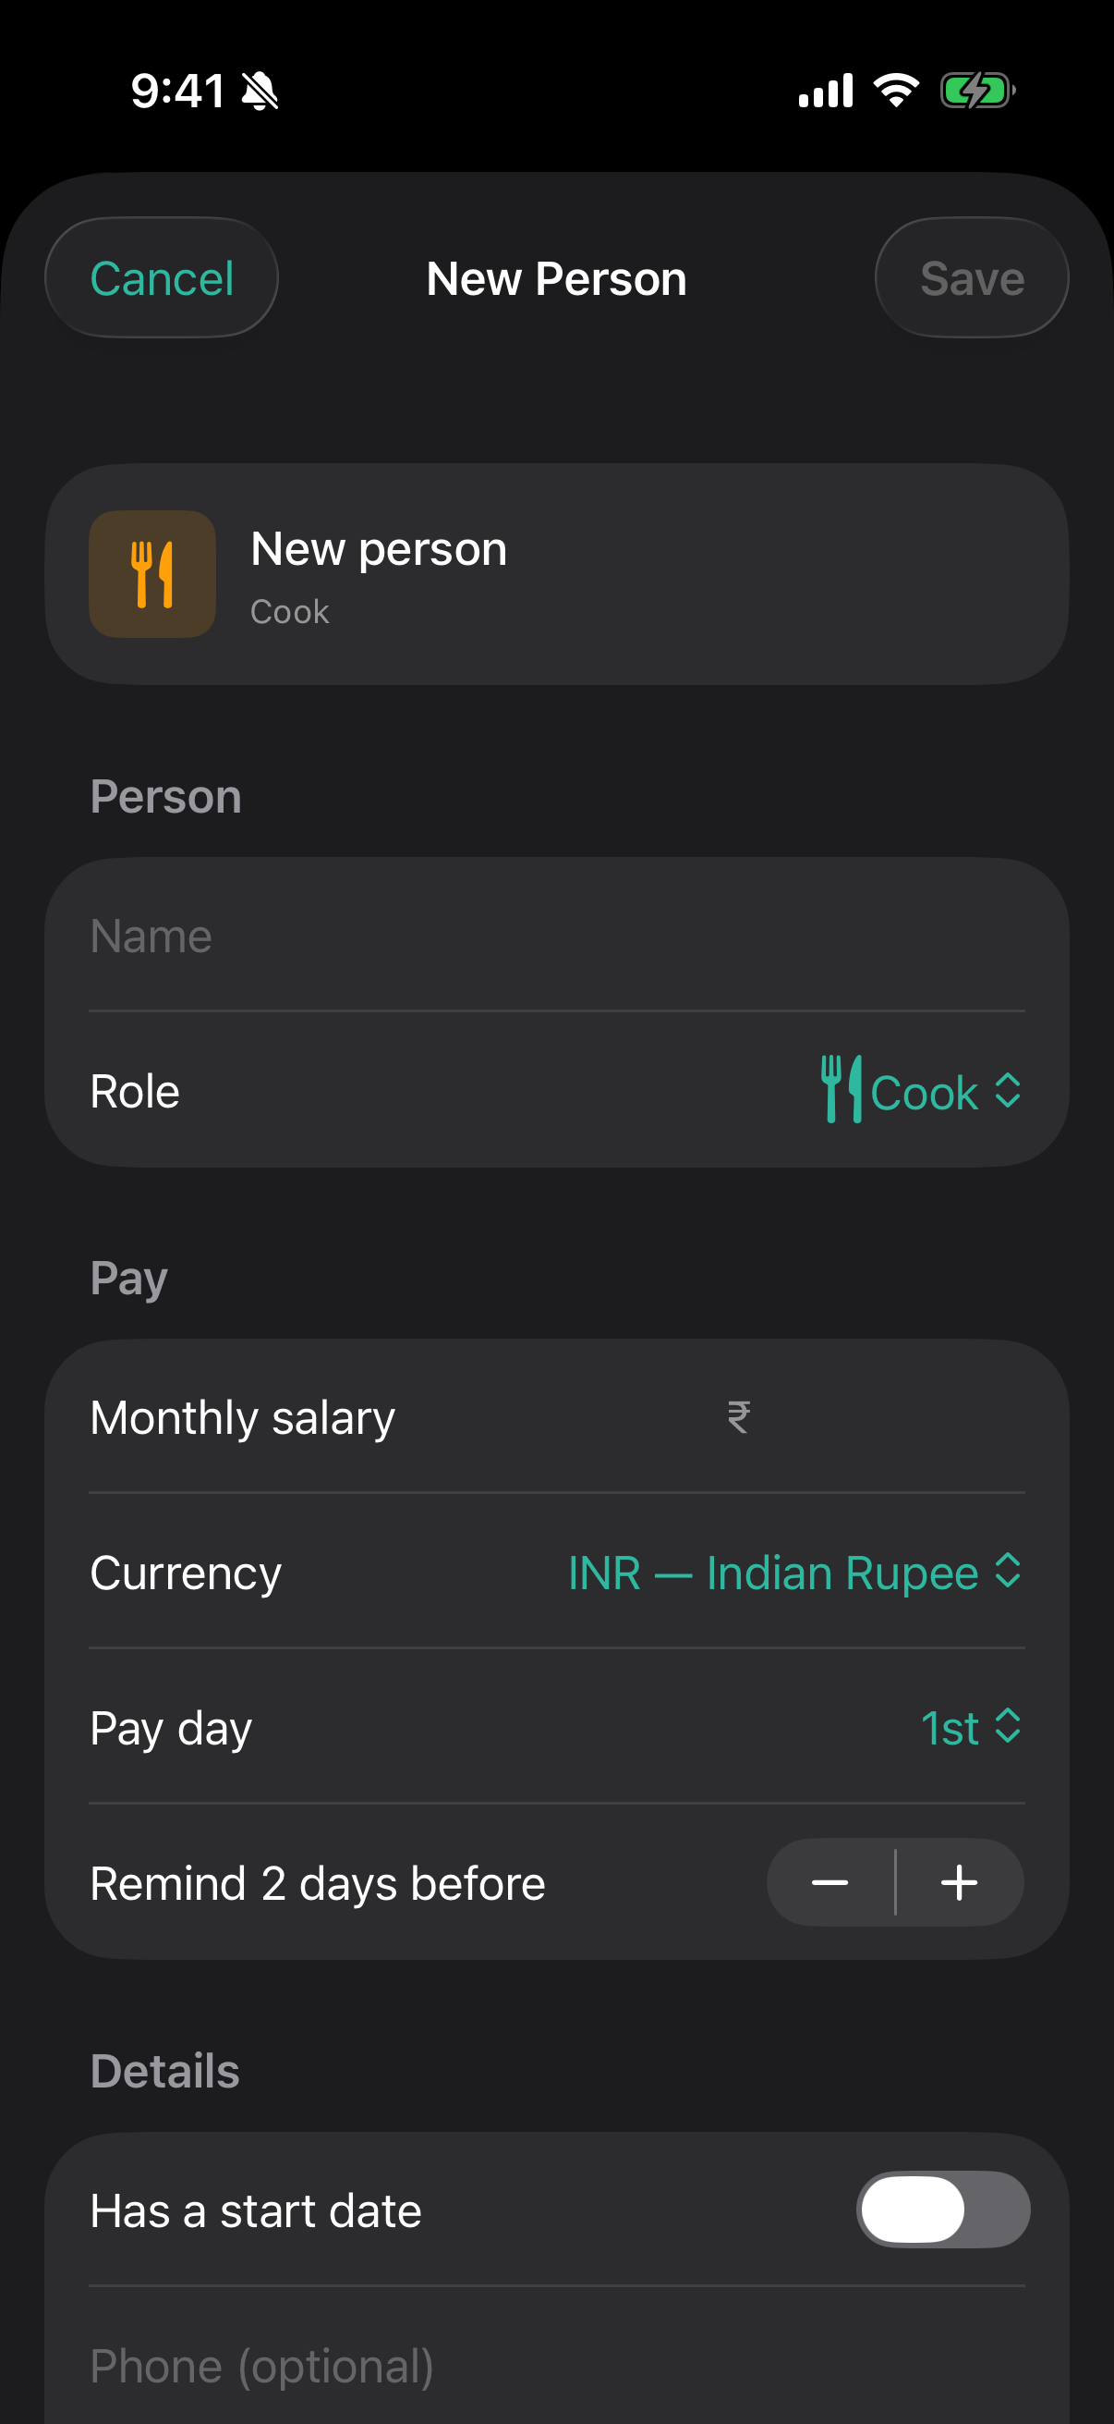Viewport: 1114px width, 2424px height.
Task: Tap the New person preview card
Action: 556,574
